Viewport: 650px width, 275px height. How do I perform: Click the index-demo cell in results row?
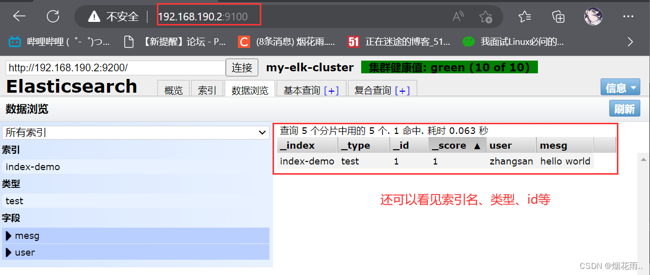tap(307, 161)
